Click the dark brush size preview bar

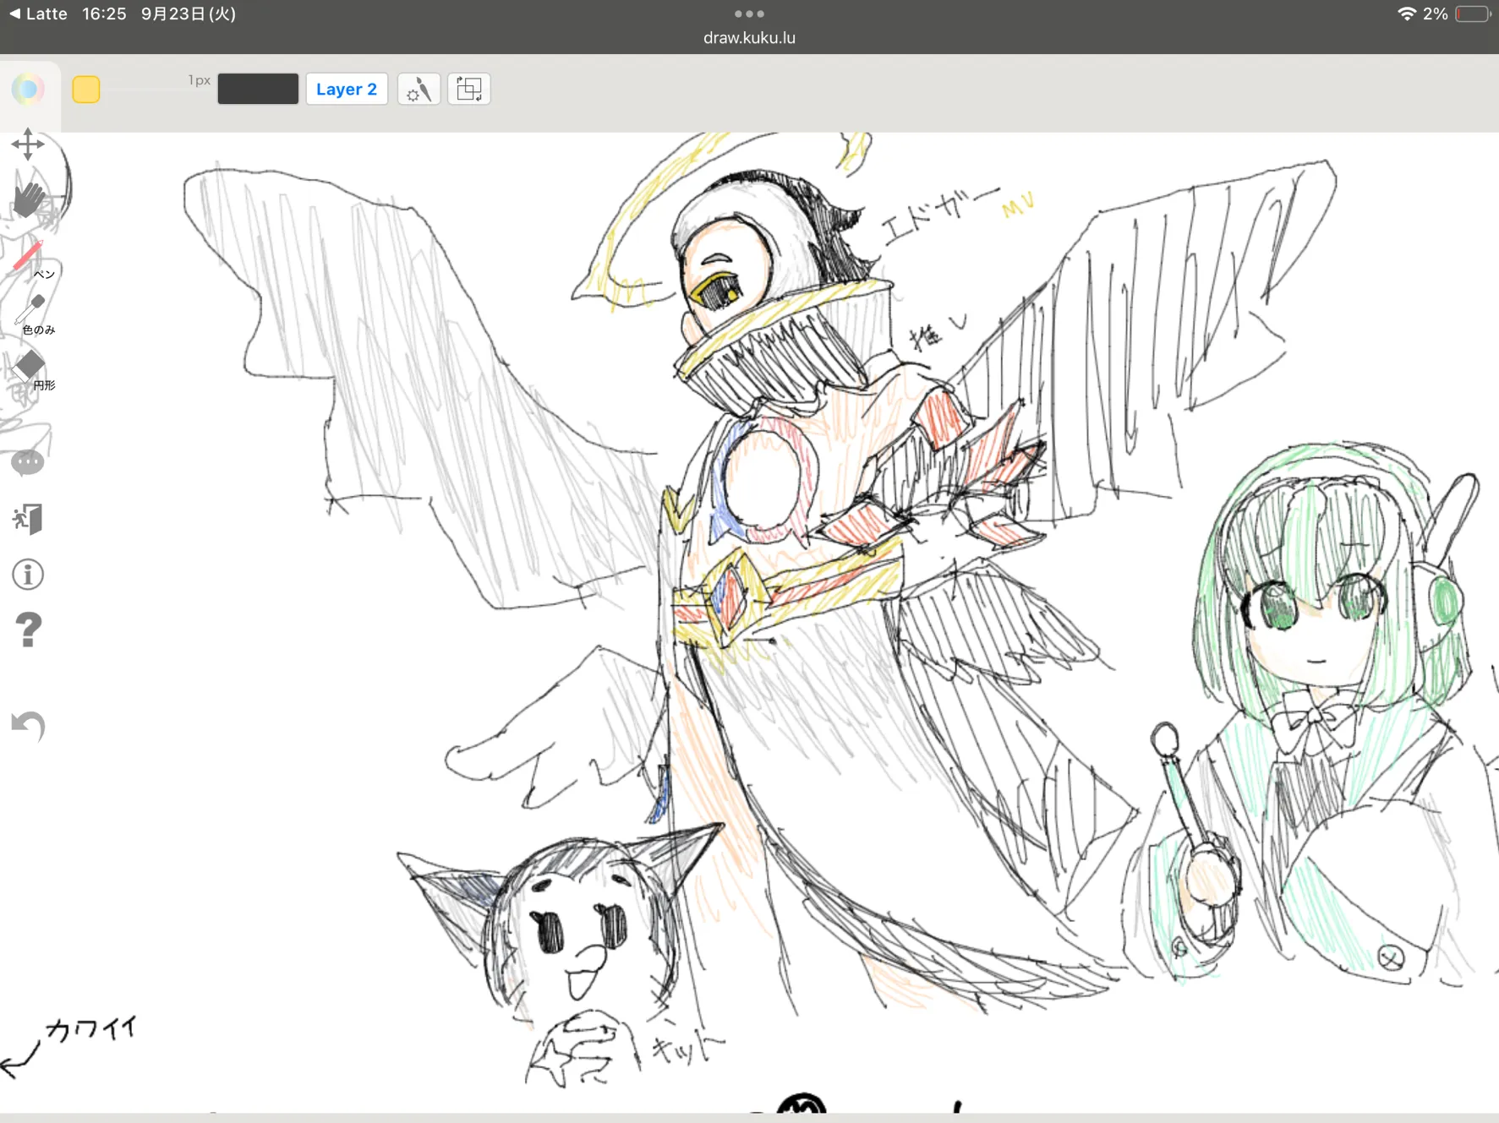coord(258,89)
